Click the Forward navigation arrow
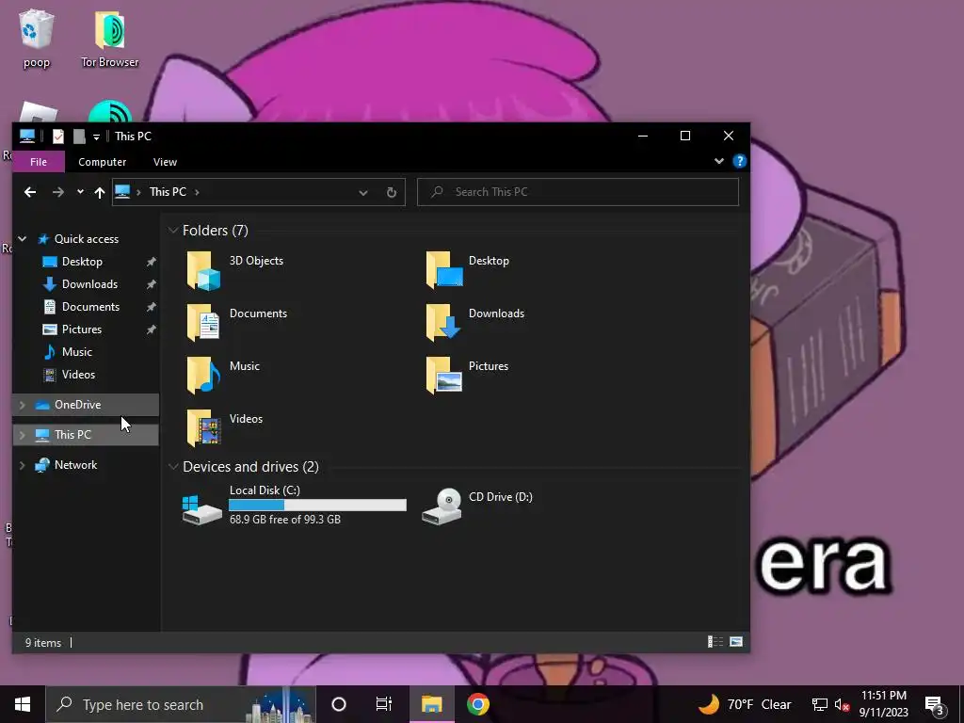 (x=57, y=192)
